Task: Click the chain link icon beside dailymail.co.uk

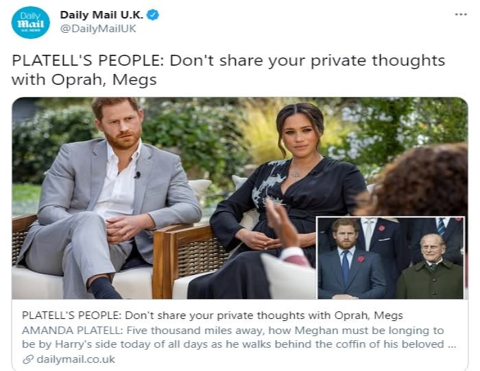Action: pyautogui.click(x=27, y=359)
